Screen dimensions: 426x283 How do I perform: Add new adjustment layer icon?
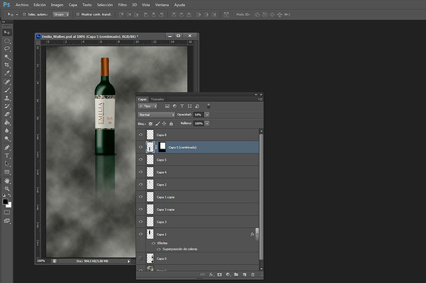point(228,275)
